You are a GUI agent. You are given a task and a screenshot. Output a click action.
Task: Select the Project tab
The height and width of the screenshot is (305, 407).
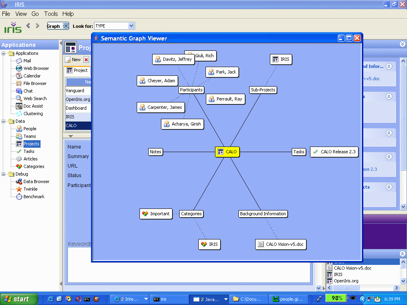coord(78,71)
